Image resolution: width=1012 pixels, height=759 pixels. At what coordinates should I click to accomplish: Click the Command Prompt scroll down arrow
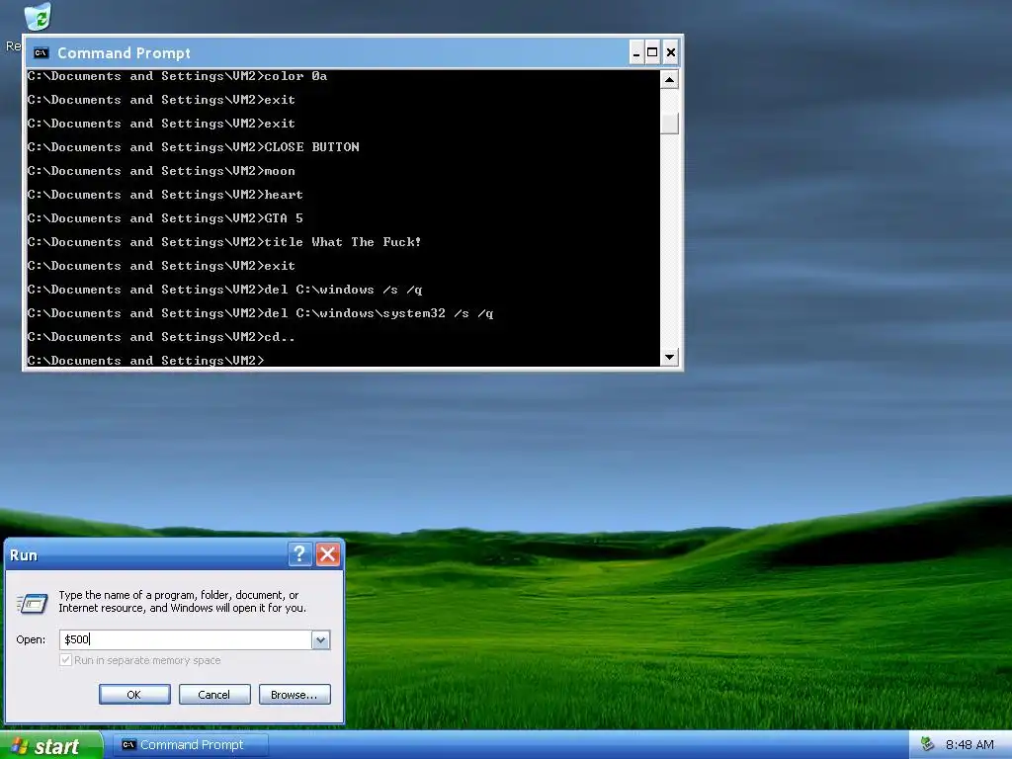click(x=669, y=356)
